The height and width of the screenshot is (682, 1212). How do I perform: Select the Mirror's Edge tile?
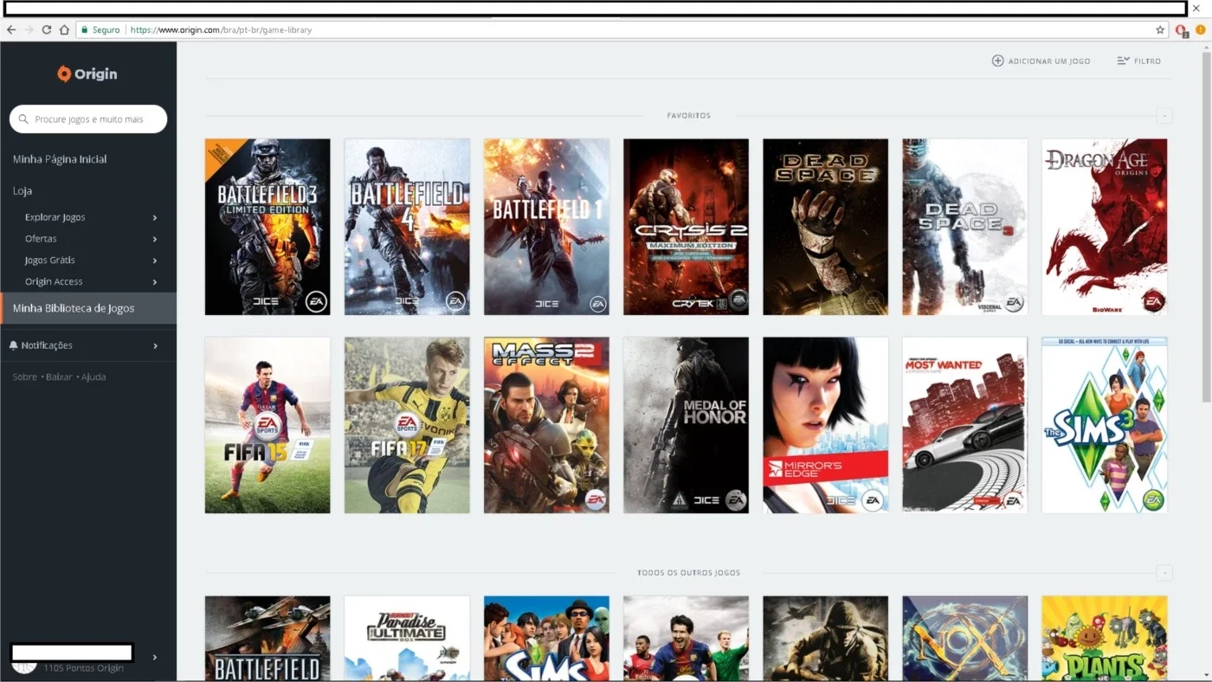coord(825,425)
